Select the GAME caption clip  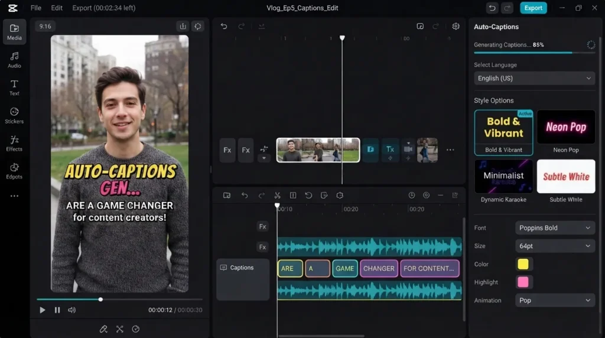click(345, 268)
